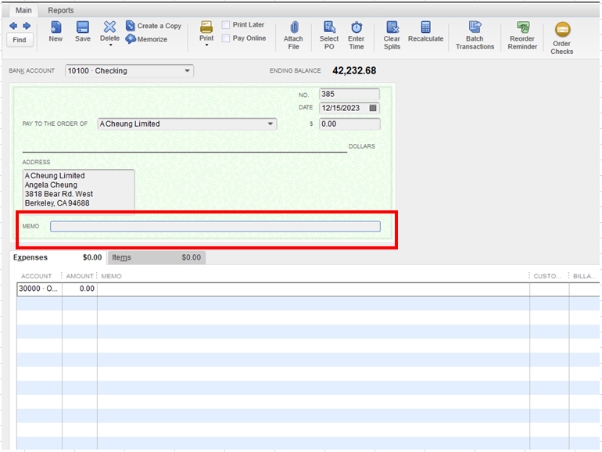Viewport: 602px width, 452px height.
Task: Click the 0.00 amount cell
Action: coord(80,289)
